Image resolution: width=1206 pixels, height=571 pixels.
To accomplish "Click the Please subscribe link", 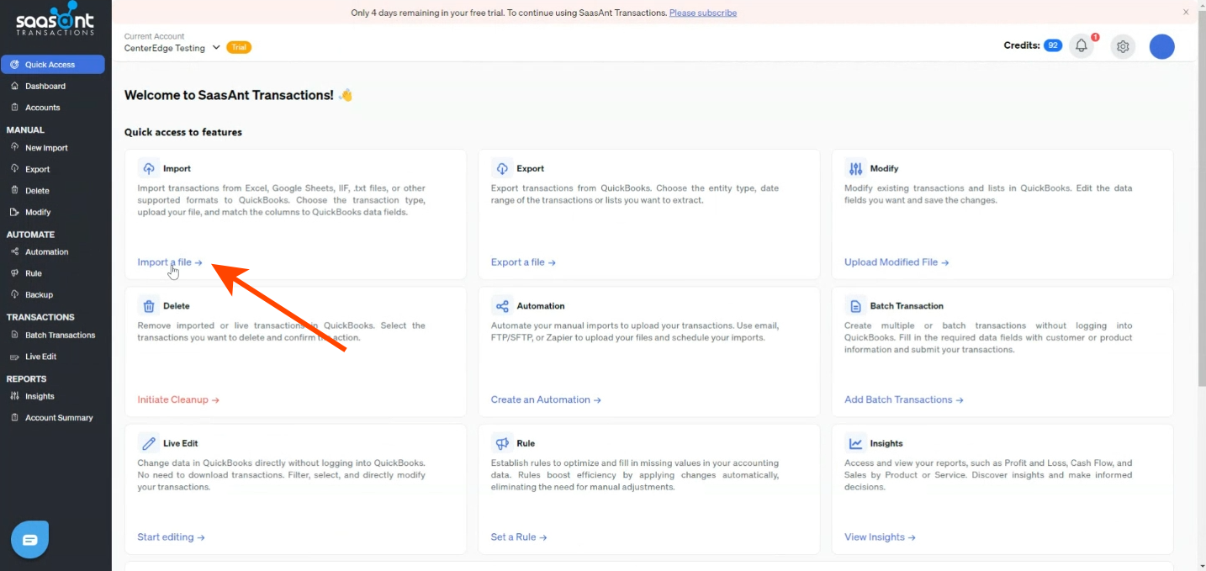I will tap(703, 13).
